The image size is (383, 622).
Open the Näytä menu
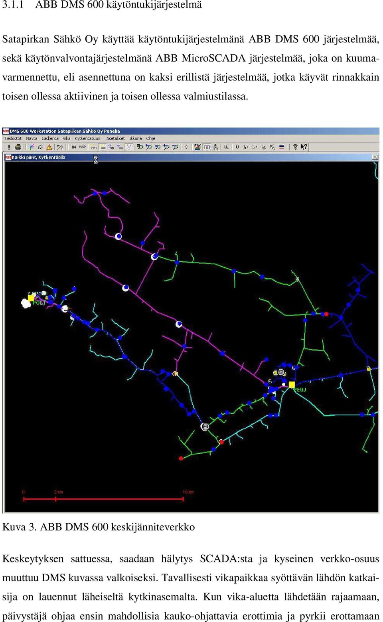pyautogui.click(x=32, y=138)
